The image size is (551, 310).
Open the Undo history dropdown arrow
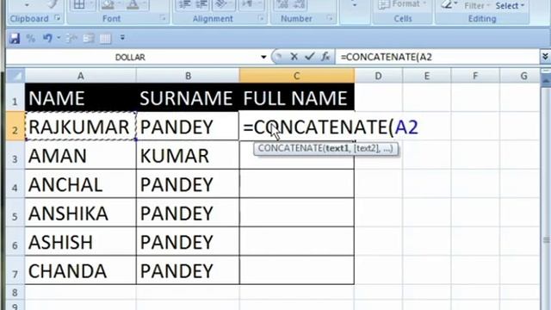click(59, 38)
